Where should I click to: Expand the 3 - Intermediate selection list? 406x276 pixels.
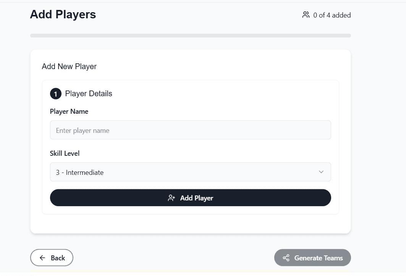[190, 172]
